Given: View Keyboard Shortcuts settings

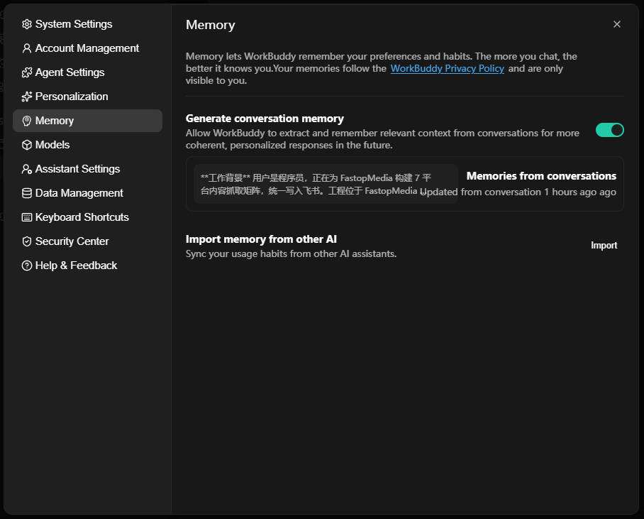Looking at the screenshot, I should pyautogui.click(x=87, y=217).
